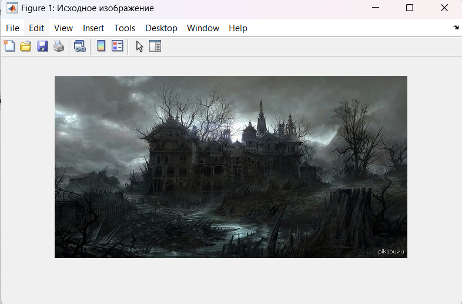Click the New Figure toolbar icon
This screenshot has width=462, height=304.
pos(9,46)
